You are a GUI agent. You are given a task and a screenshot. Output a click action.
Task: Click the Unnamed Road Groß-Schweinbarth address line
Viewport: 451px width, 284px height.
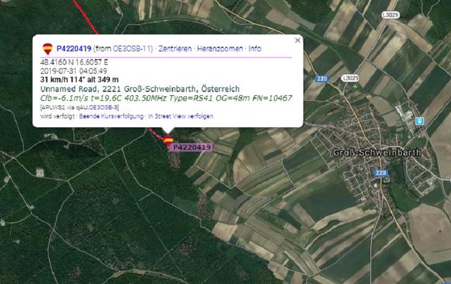tap(140, 89)
